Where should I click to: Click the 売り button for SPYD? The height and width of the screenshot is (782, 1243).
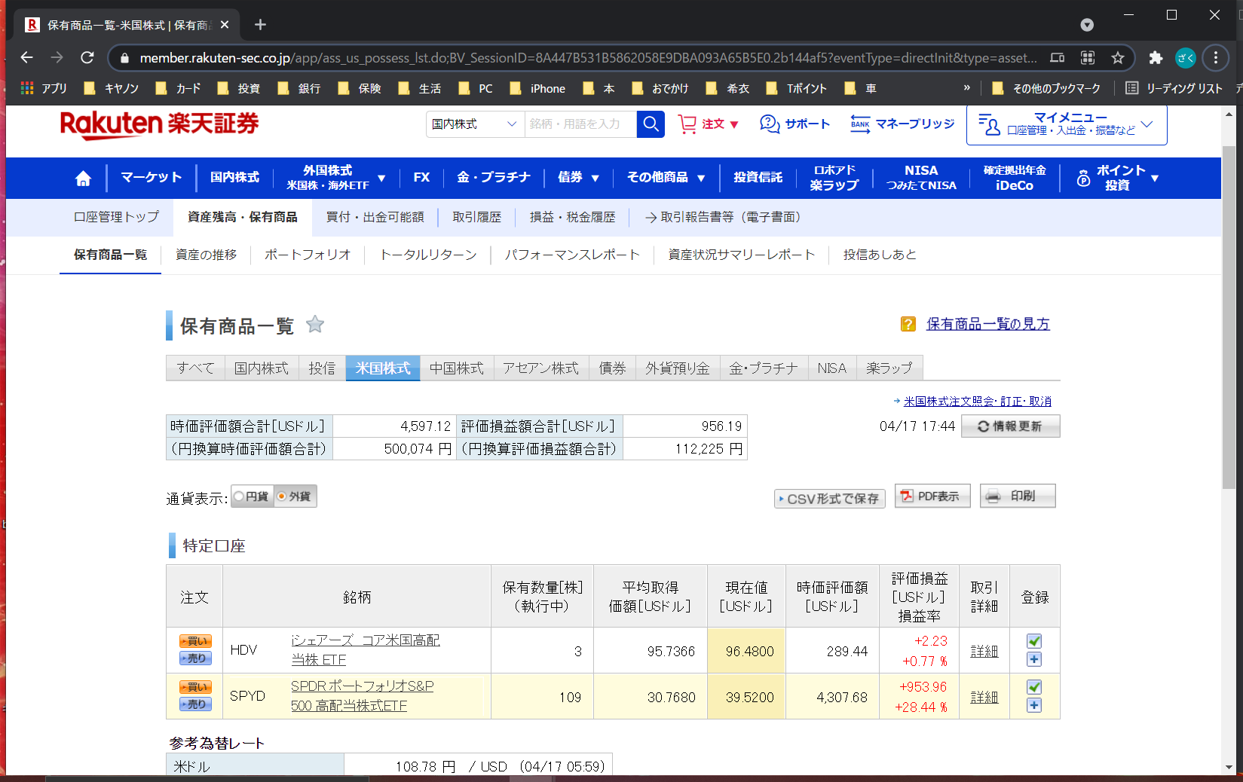(x=195, y=704)
